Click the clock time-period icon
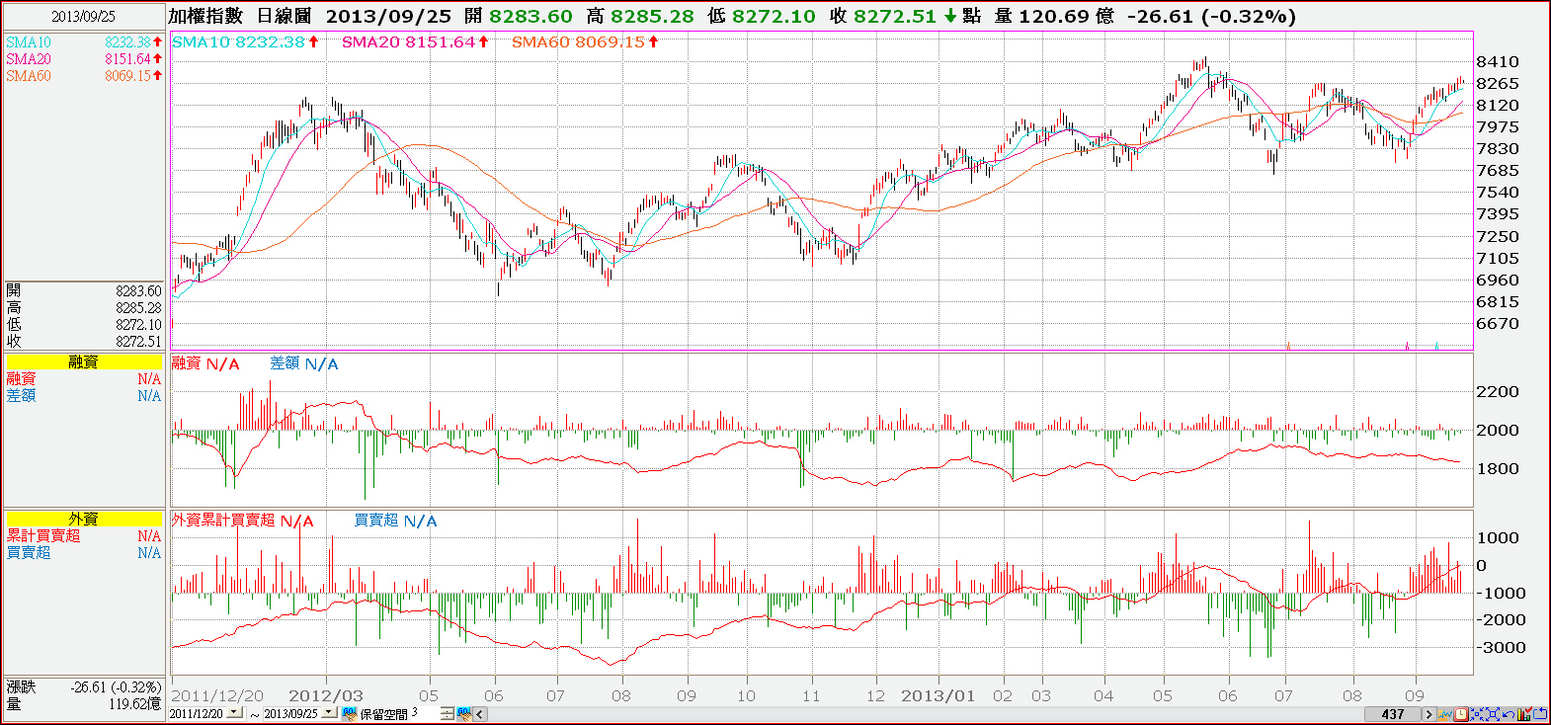Screen dimensions: 1551x725 point(1461,714)
